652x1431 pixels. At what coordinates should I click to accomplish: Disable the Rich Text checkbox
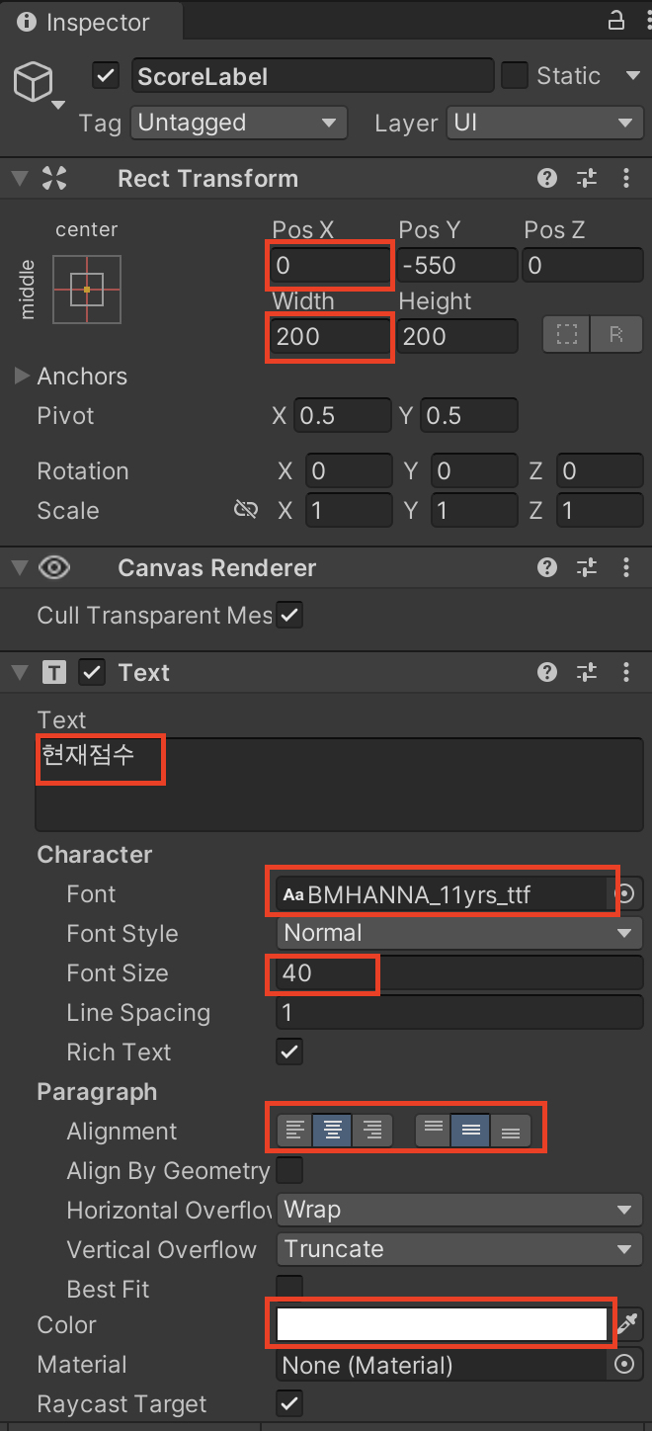[x=289, y=1052]
